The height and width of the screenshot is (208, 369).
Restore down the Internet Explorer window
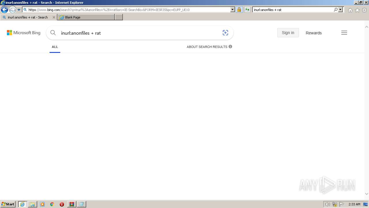[x=361, y=2]
